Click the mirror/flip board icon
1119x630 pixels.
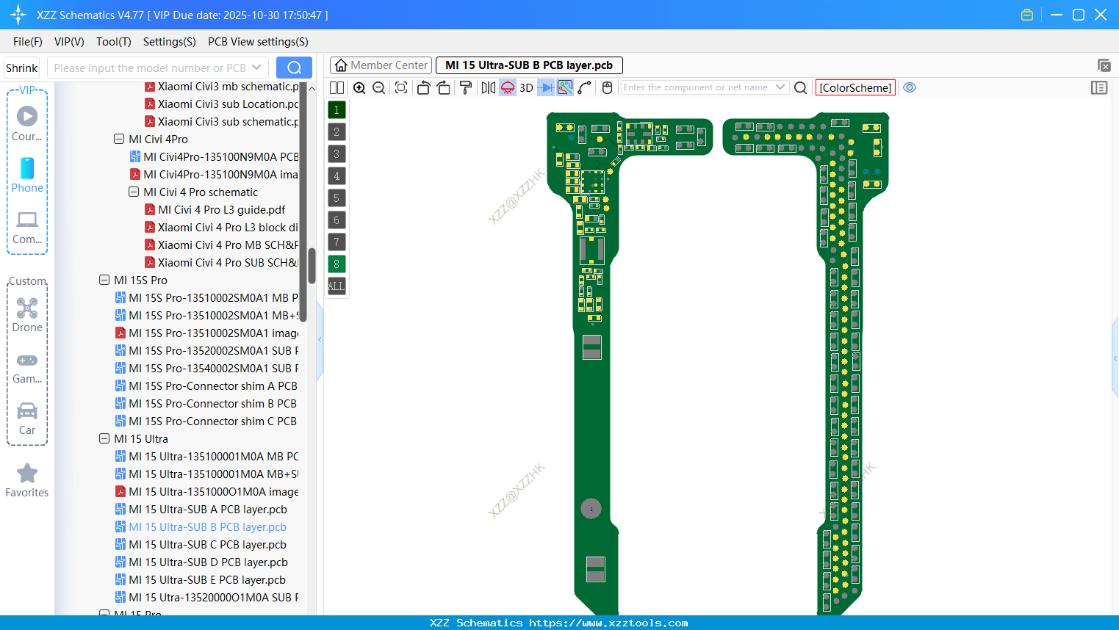click(x=488, y=87)
